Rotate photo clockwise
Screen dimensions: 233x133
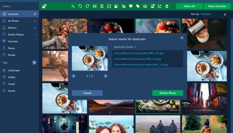point(87,6)
